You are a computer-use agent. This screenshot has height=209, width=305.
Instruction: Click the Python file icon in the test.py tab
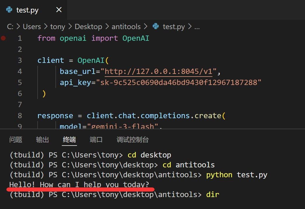[9, 10]
